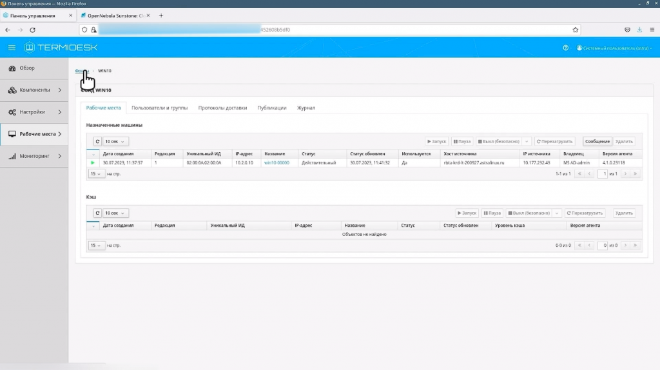The width and height of the screenshot is (660, 370).
Task: Click Удалить in the Кэш toolbar
Action: point(624,213)
